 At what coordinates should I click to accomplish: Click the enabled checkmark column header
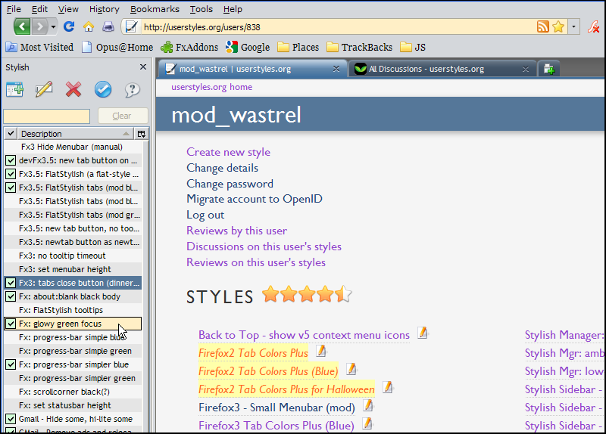click(11, 134)
